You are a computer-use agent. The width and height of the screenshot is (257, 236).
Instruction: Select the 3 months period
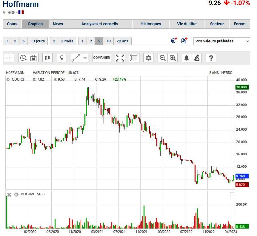[x=54, y=41]
